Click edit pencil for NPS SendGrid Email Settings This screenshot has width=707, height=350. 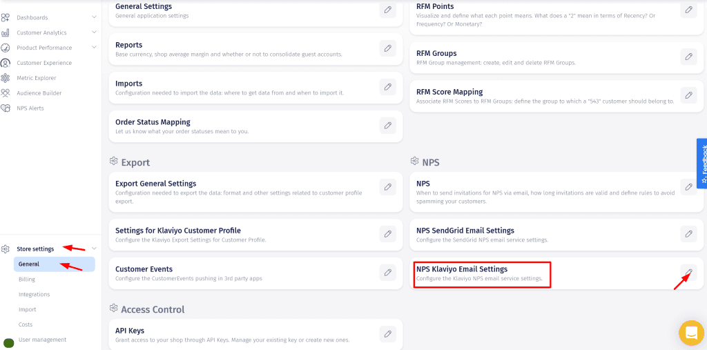(688, 234)
